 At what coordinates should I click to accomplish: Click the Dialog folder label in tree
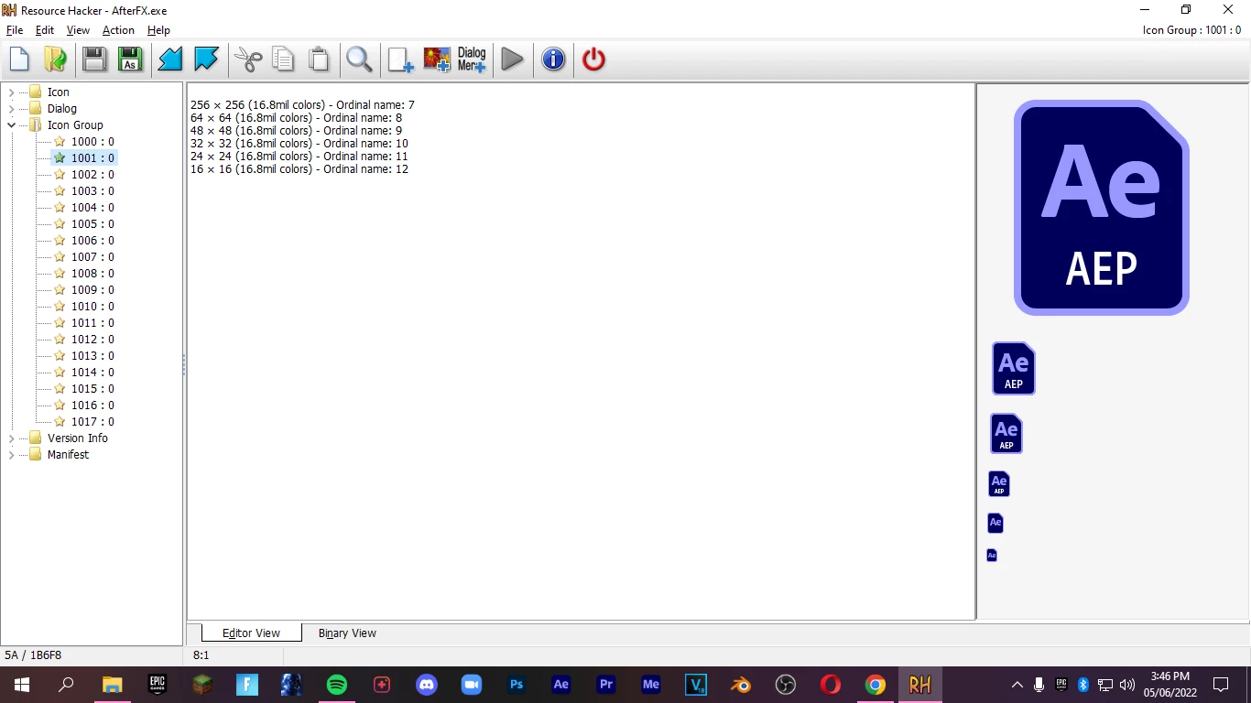click(62, 109)
